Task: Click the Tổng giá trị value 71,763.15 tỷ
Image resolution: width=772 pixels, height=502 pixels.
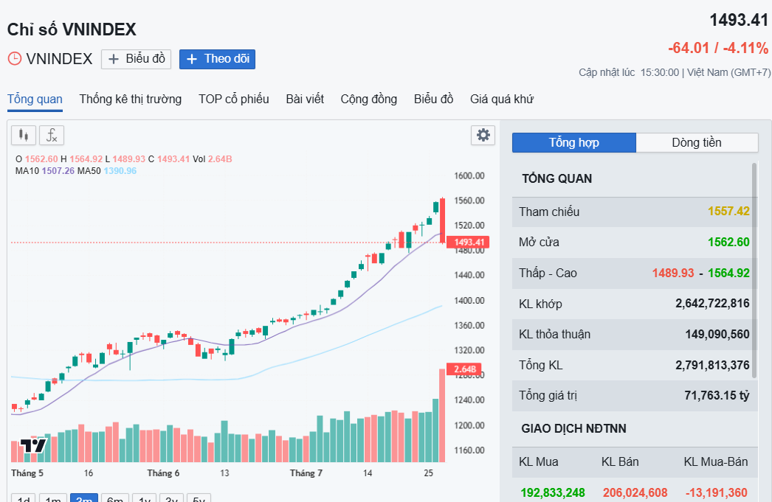Action: 717,396
